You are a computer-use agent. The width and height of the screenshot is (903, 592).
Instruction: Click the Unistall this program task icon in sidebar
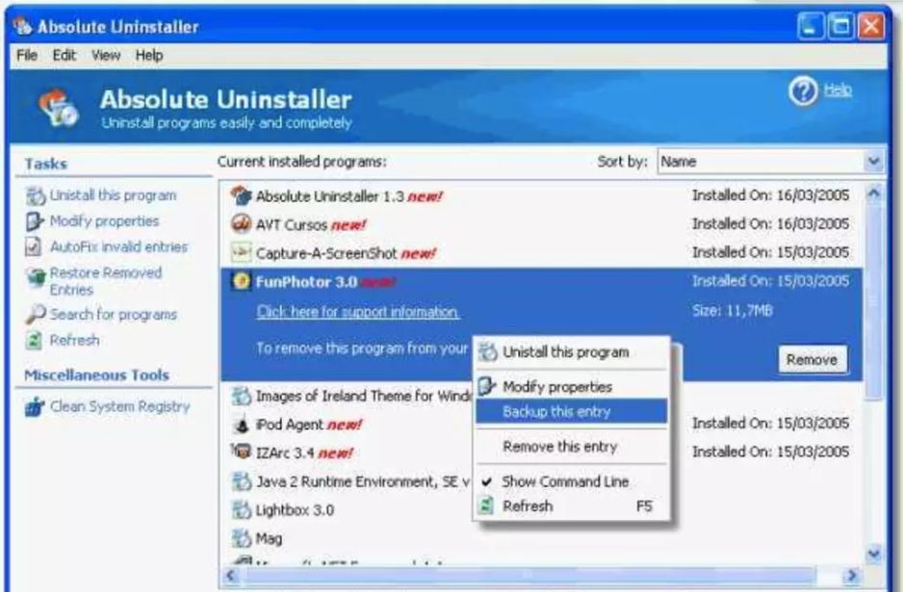pyautogui.click(x=35, y=195)
